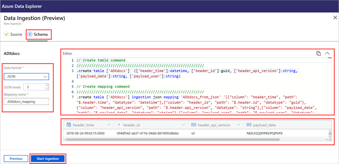The width and height of the screenshot is (339, 164).
Task: Decrease JSON levels with the down arrow
Action: click(x=47, y=89)
